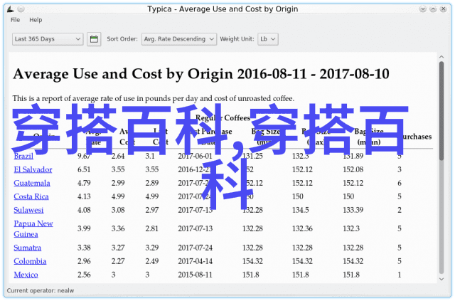
Task: Click the Colombia coffee link
Action: point(29,260)
